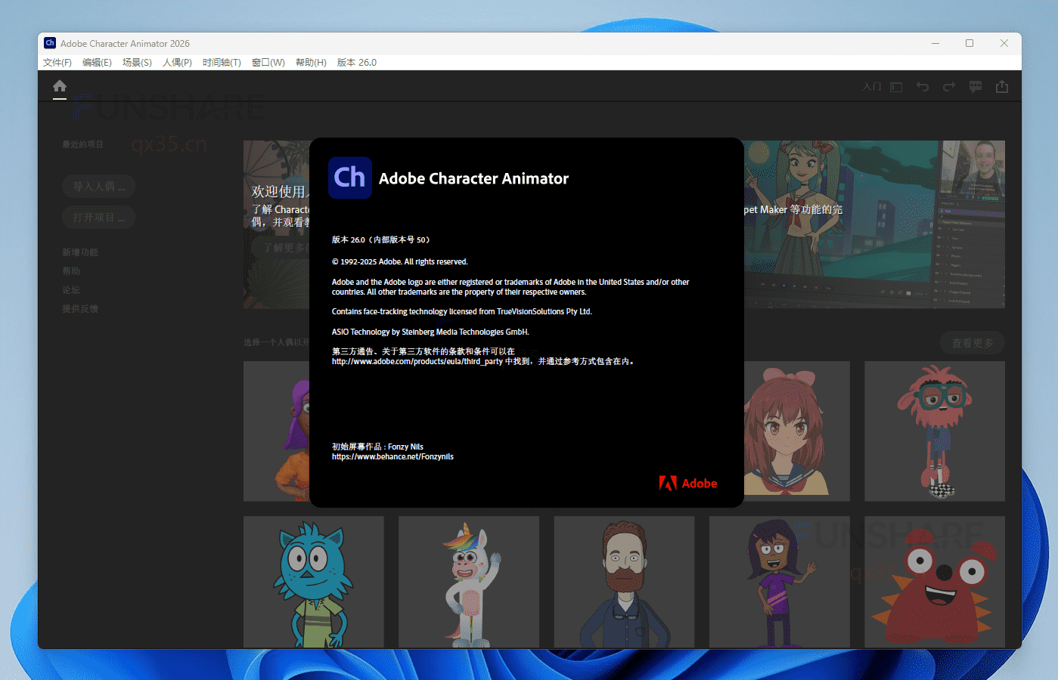
Task: Click the 导入人偶 button in sidebar
Action: 98,186
